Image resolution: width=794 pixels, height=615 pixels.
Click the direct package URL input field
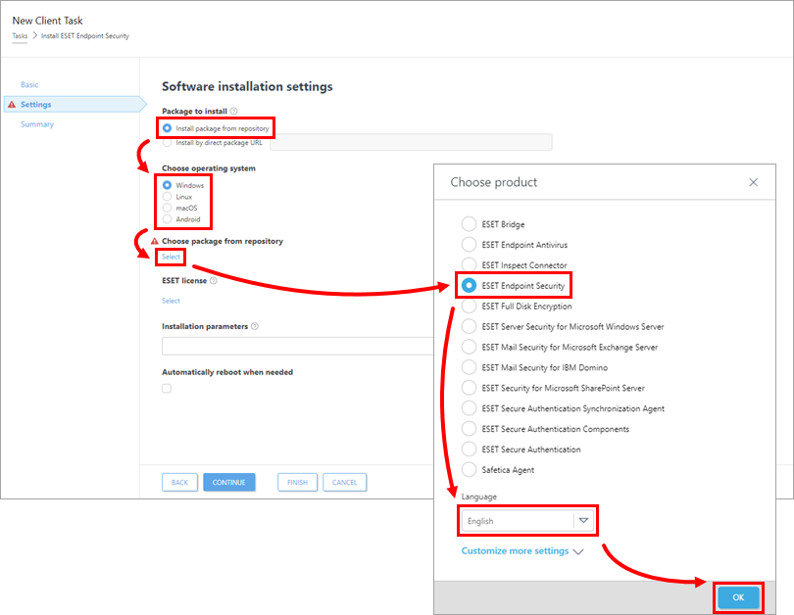[x=411, y=142]
